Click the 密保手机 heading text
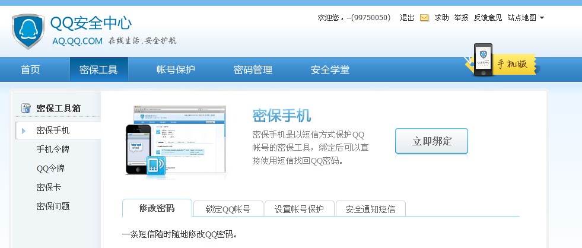Viewport: 582px width, 248px height. (282, 116)
